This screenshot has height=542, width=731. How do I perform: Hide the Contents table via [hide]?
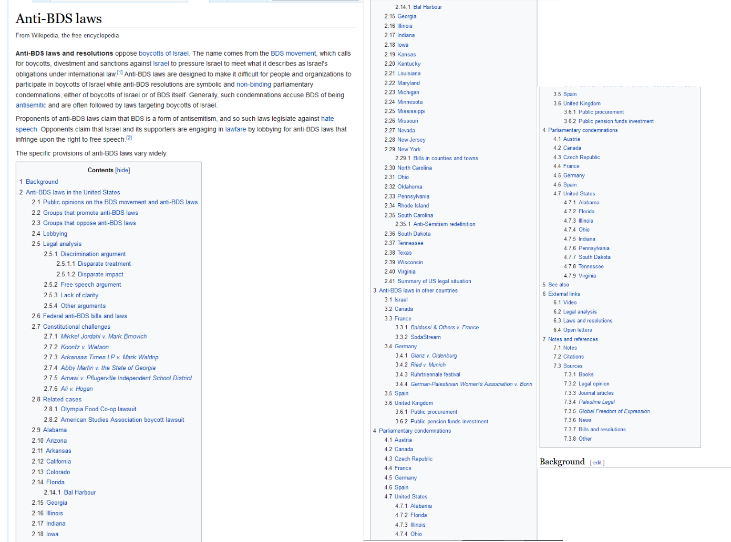click(122, 170)
